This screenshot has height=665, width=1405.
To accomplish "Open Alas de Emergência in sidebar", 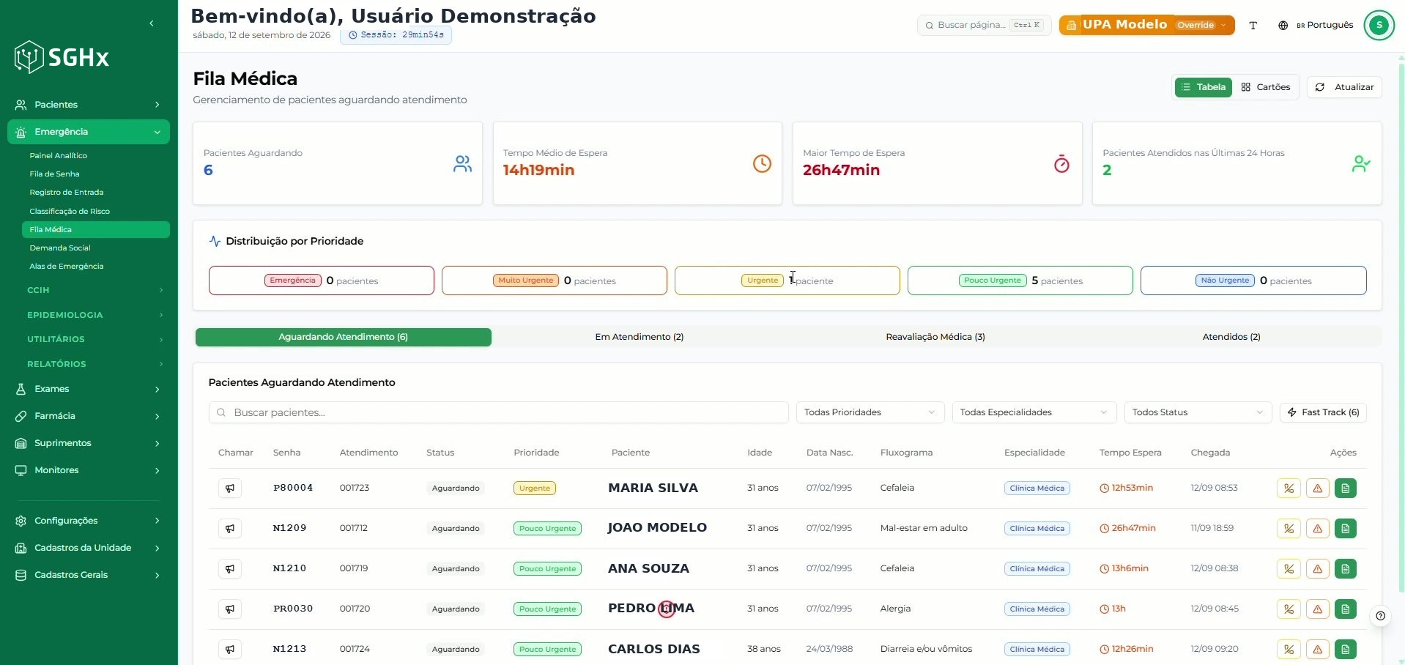I will (x=95, y=267).
